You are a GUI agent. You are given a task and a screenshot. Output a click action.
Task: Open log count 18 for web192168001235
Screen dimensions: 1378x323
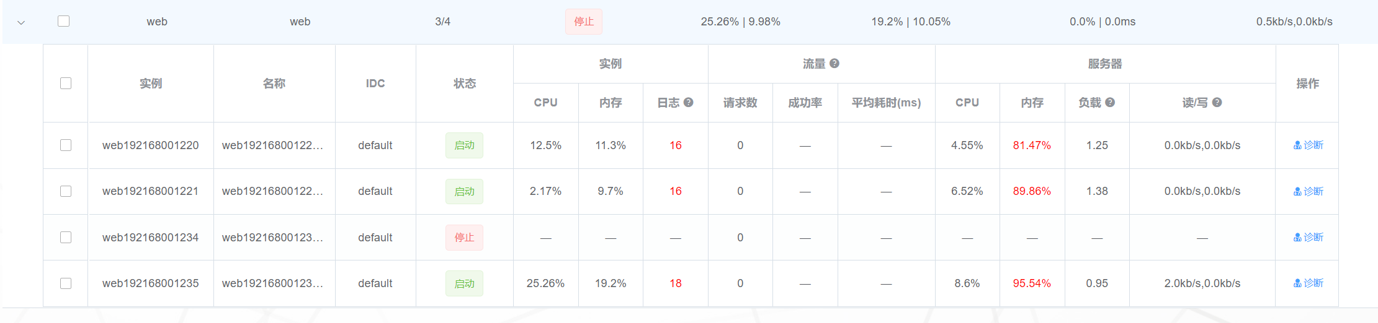click(676, 283)
